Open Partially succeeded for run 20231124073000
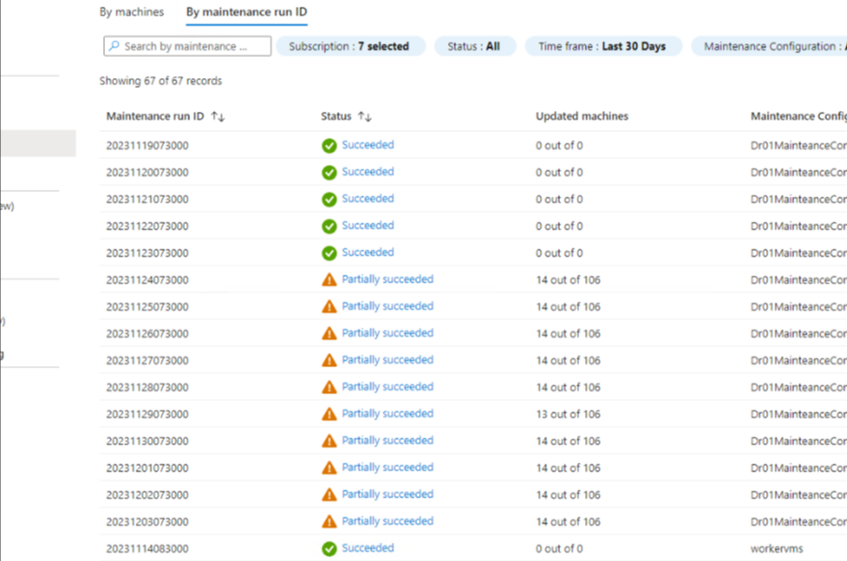The height and width of the screenshot is (561, 847). coord(387,280)
